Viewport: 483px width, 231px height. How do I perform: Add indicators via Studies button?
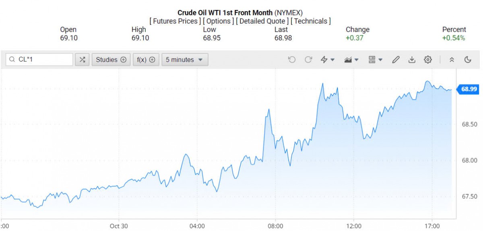click(x=111, y=60)
